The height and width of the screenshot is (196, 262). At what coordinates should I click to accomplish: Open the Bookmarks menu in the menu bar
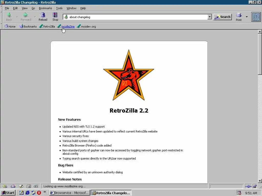click(x=45, y=8)
